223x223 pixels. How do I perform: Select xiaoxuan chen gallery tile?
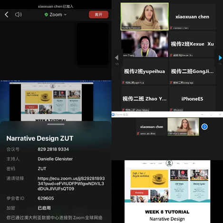[192, 17]
